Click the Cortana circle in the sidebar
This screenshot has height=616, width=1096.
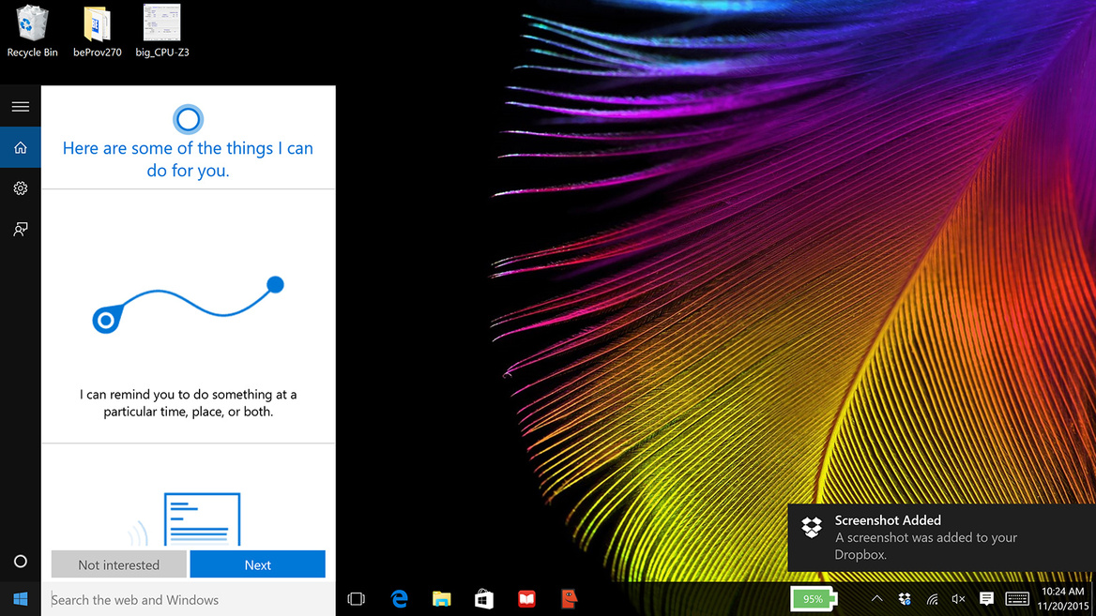(x=21, y=562)
